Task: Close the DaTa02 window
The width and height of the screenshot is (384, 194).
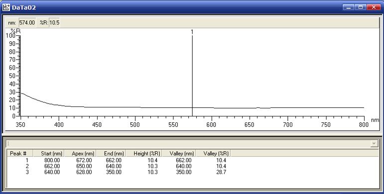Action: point(374,7)
